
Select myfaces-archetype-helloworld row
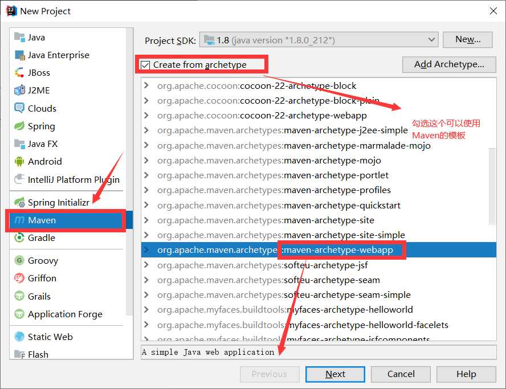[x=319, y=310]
